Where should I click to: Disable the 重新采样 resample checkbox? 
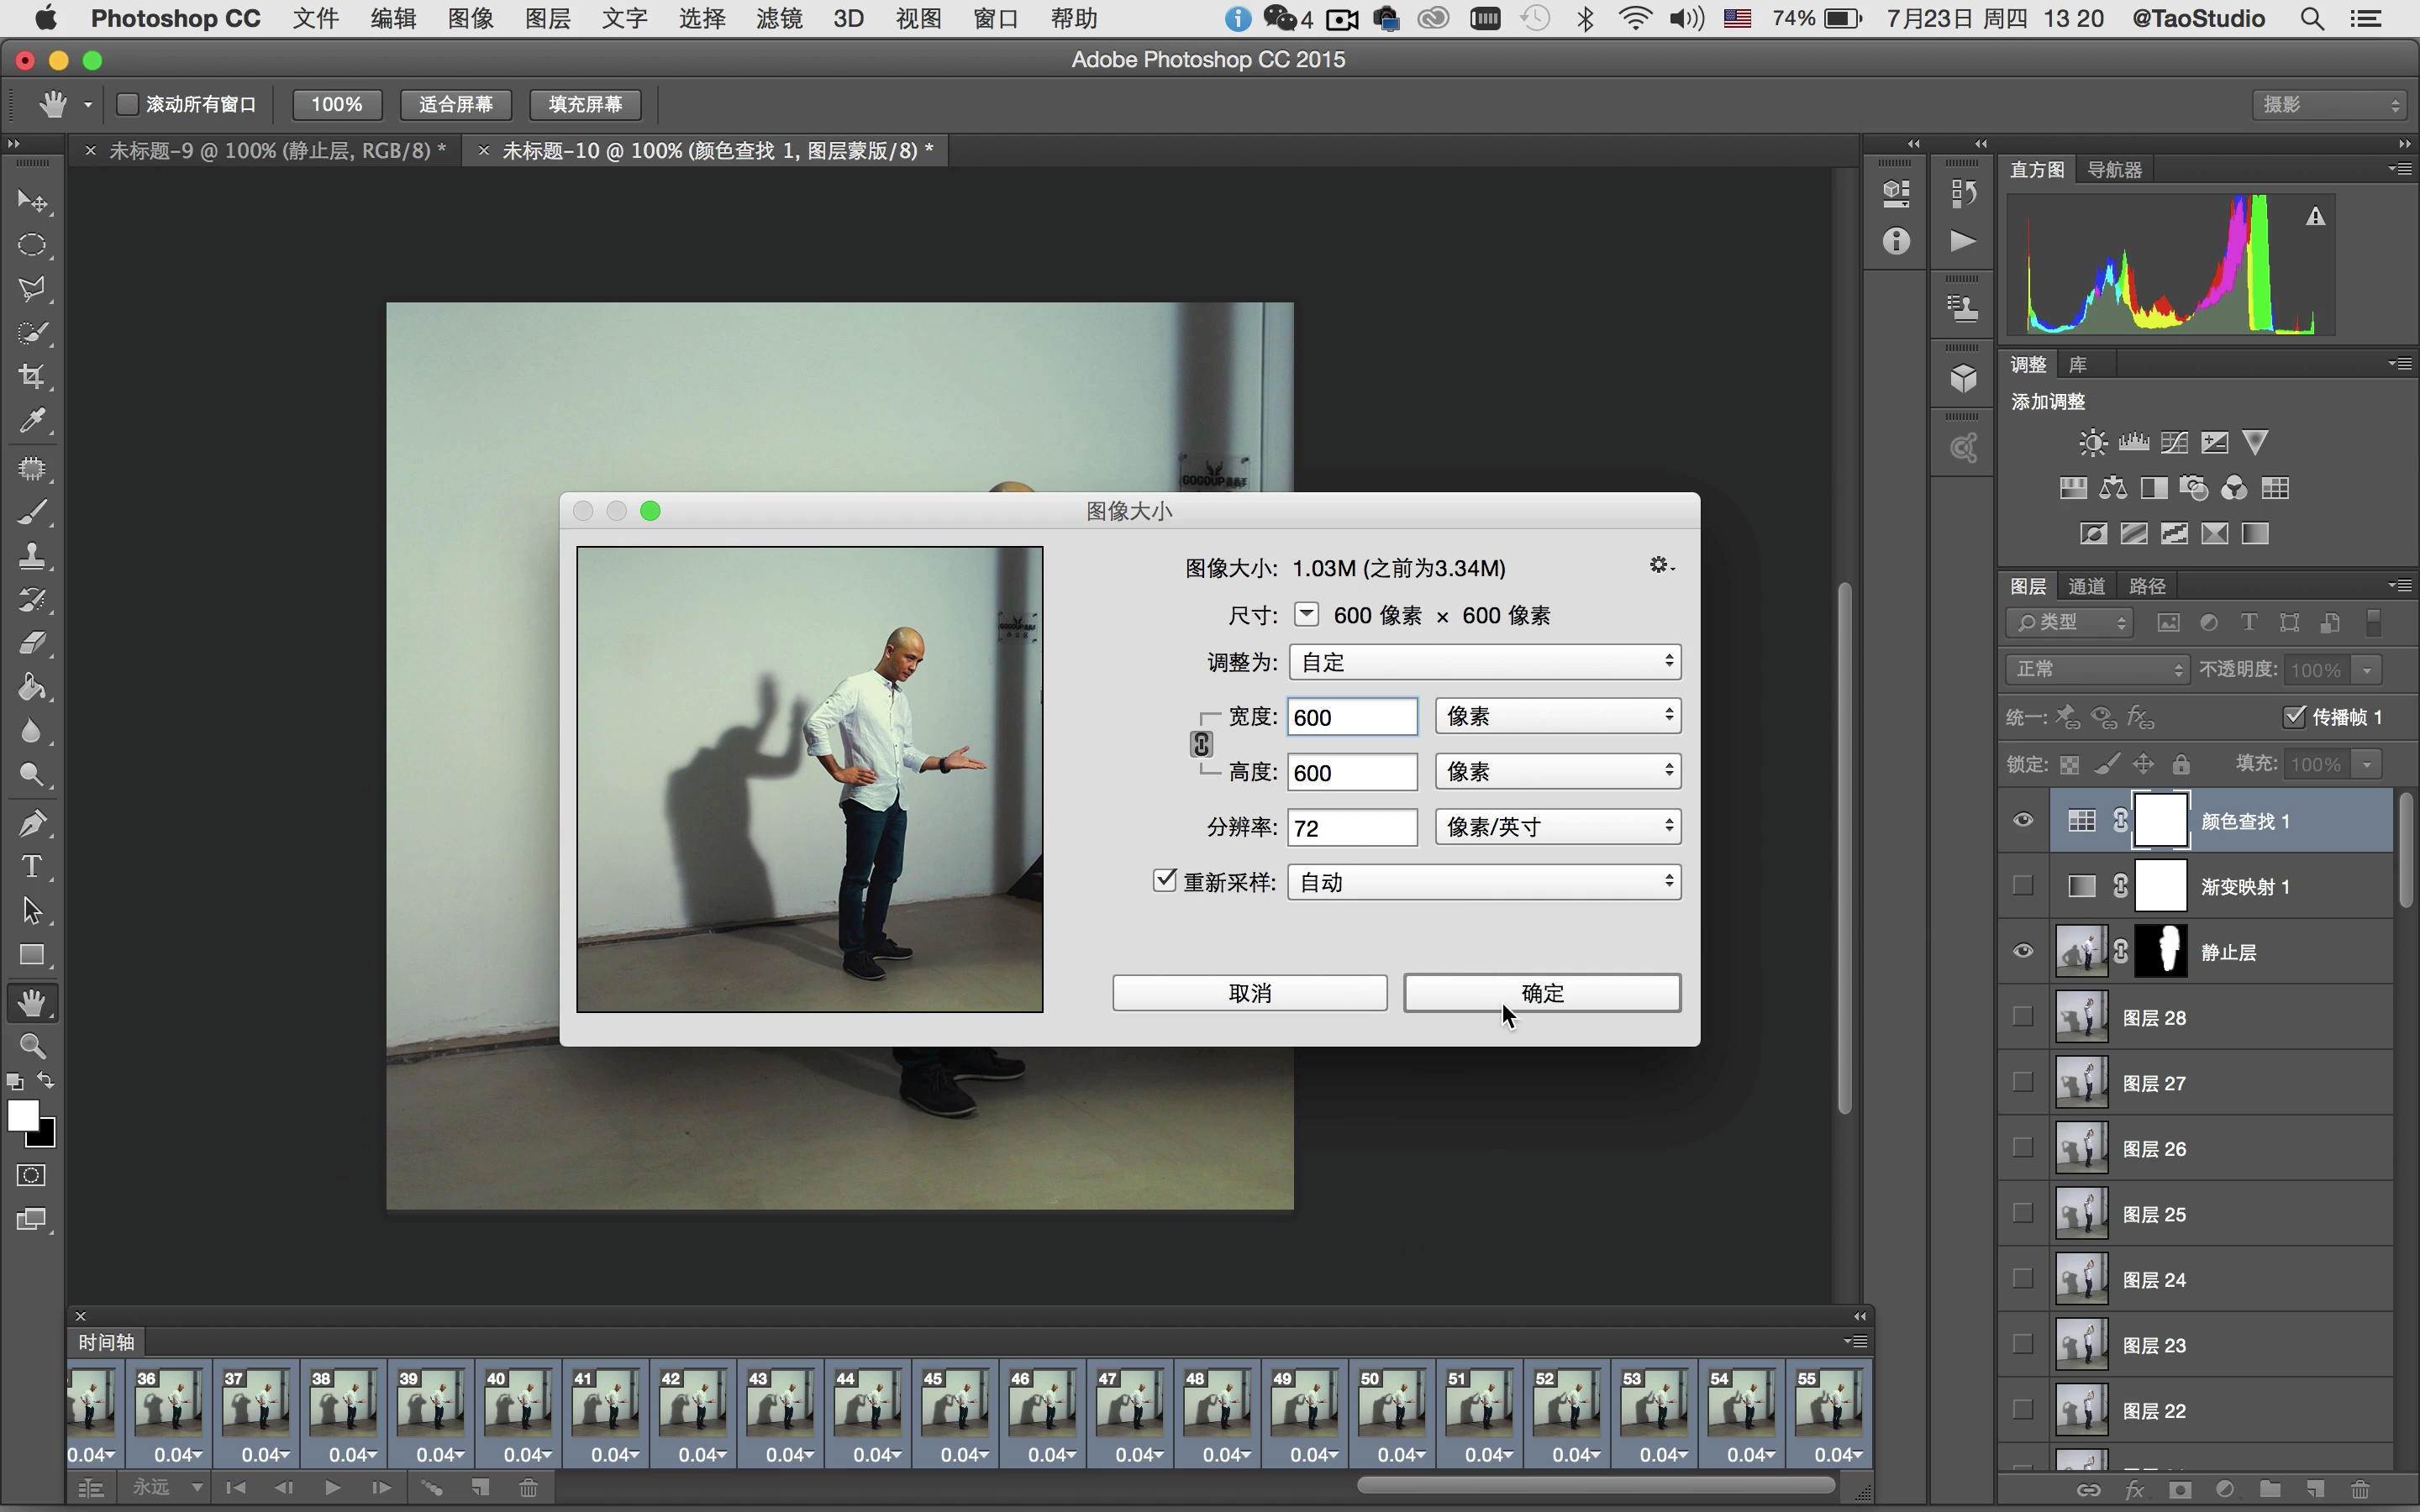(1164, 881)
